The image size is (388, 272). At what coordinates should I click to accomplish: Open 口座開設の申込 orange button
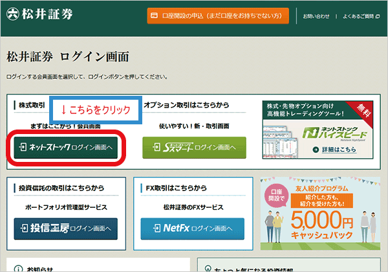tap(218, 16)
